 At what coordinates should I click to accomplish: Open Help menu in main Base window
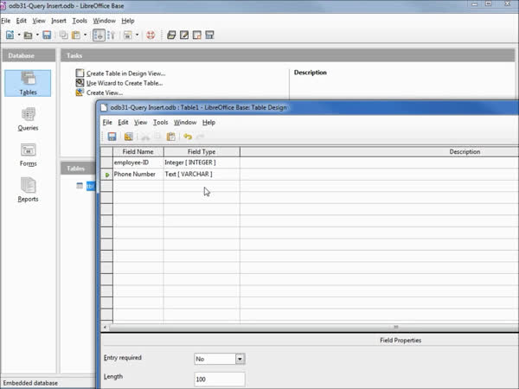(x=128, y=21)
